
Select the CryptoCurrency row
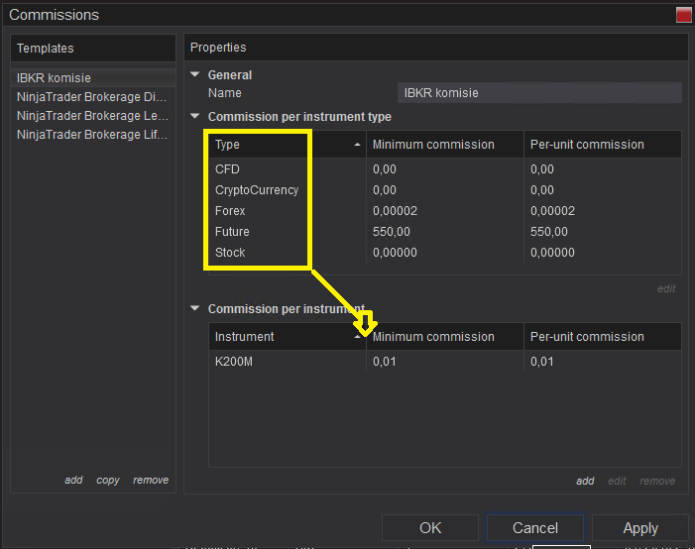(445, 190)
